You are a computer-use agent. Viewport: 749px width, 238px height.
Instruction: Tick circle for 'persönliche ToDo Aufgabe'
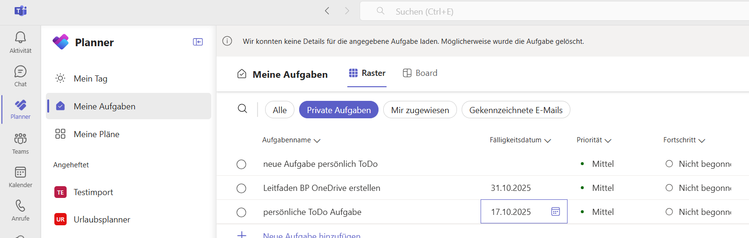coord(241,213)
